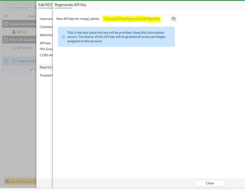Check the box for the admin row

pyautogui.click(x=6, y=32)
